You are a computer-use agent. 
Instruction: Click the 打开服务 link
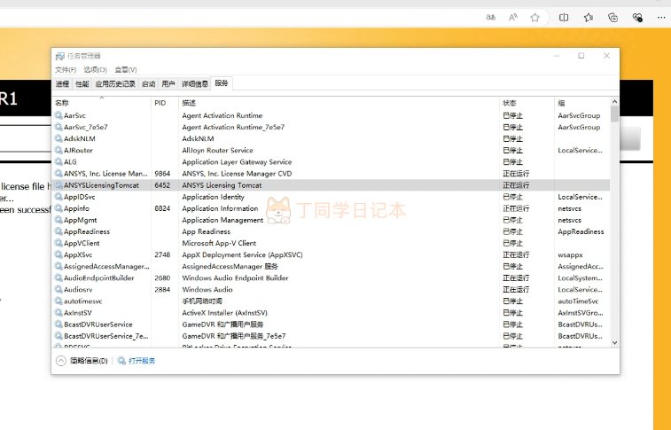[x=142, y=361]
